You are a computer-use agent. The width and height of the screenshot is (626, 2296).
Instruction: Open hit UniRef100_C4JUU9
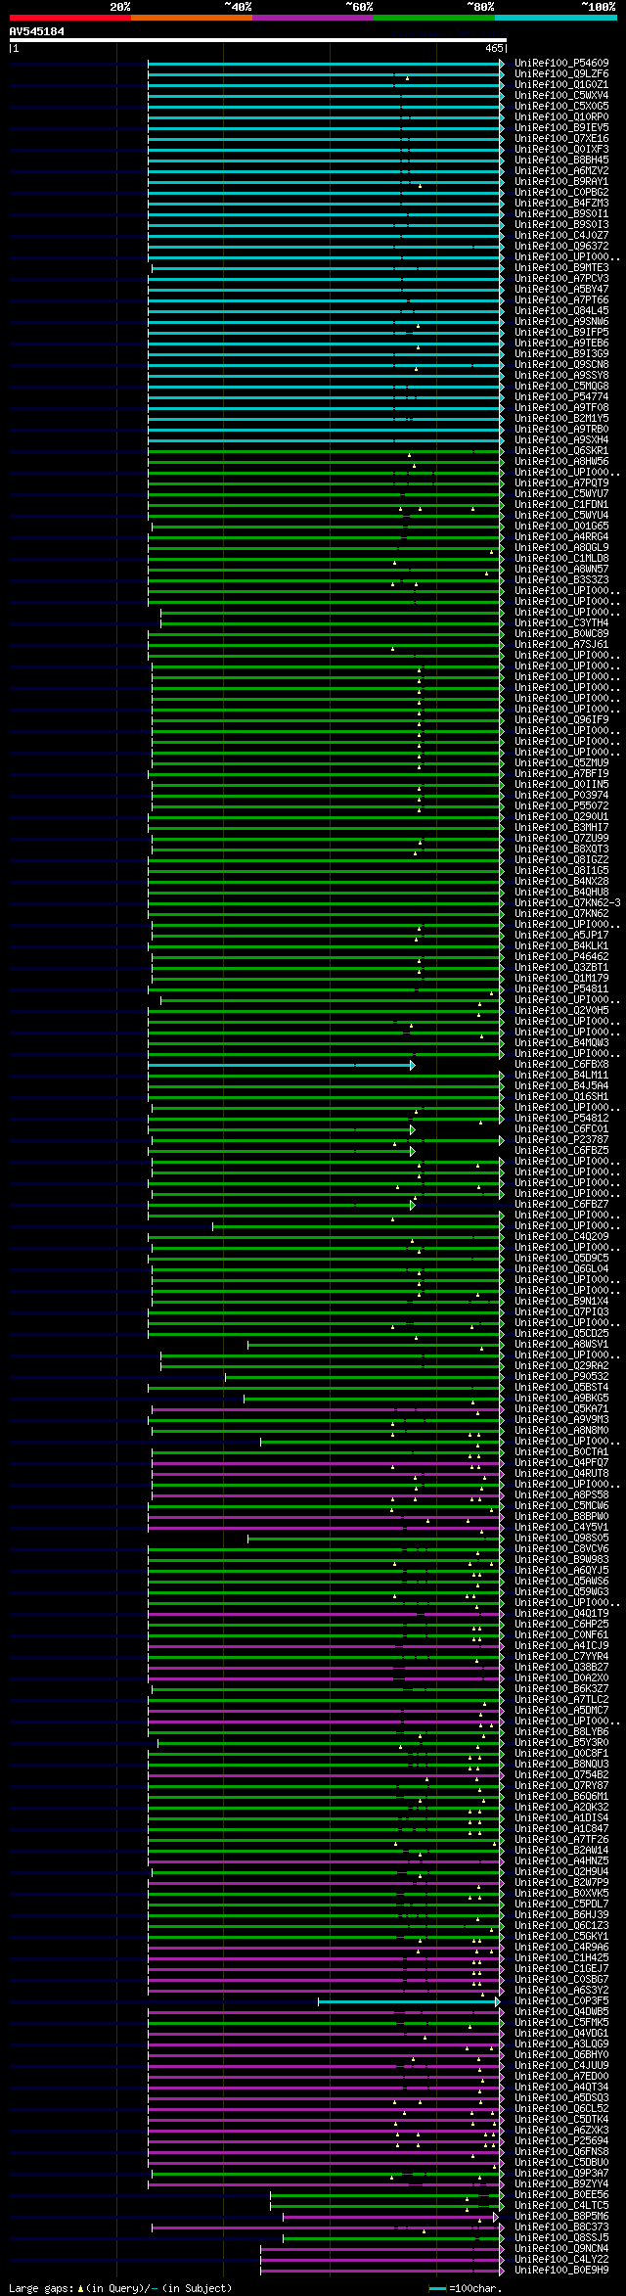(561, 2066)
